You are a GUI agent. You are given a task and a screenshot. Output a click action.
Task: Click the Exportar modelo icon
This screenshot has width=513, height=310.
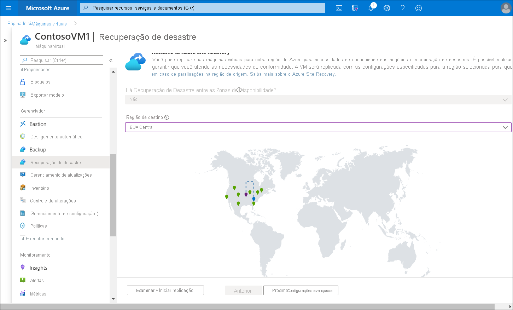coord(23,95)
